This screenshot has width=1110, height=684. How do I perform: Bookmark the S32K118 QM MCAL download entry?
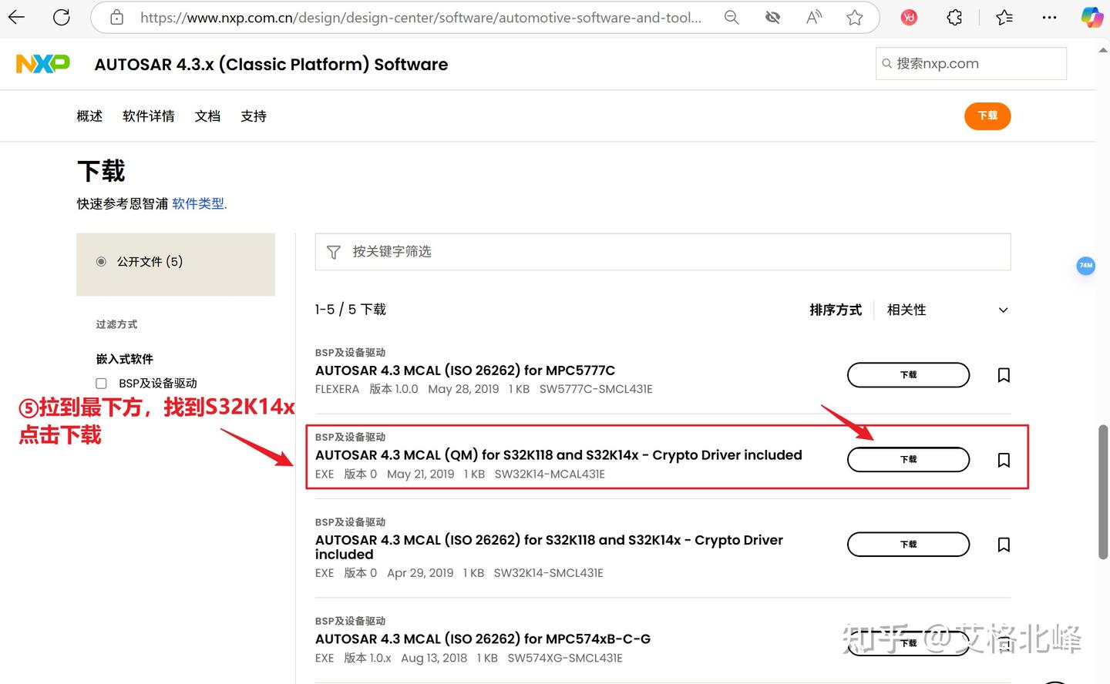coord(1004,460)
